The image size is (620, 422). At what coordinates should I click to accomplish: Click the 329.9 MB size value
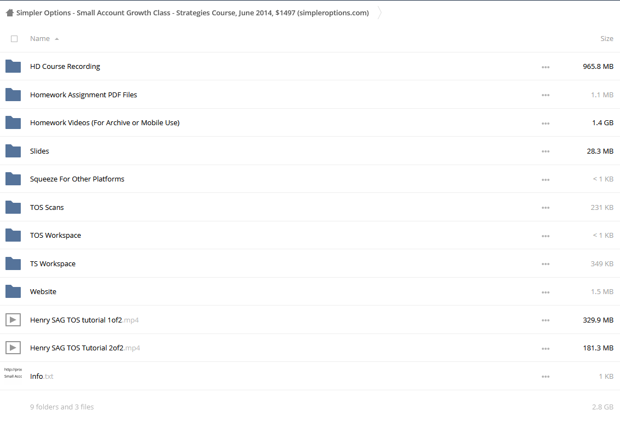[x=598, y=320]
